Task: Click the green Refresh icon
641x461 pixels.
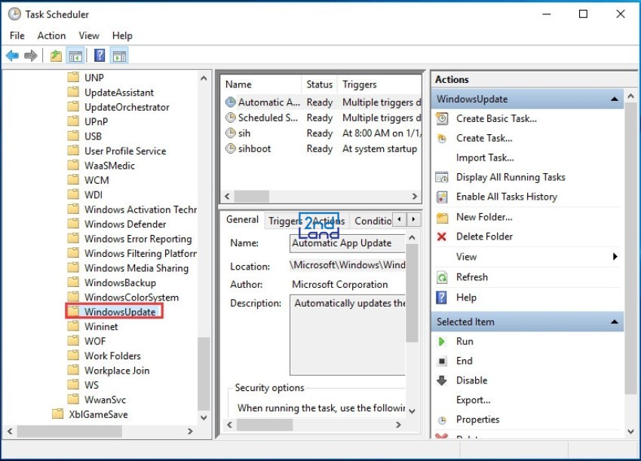Action: (442, 277)
